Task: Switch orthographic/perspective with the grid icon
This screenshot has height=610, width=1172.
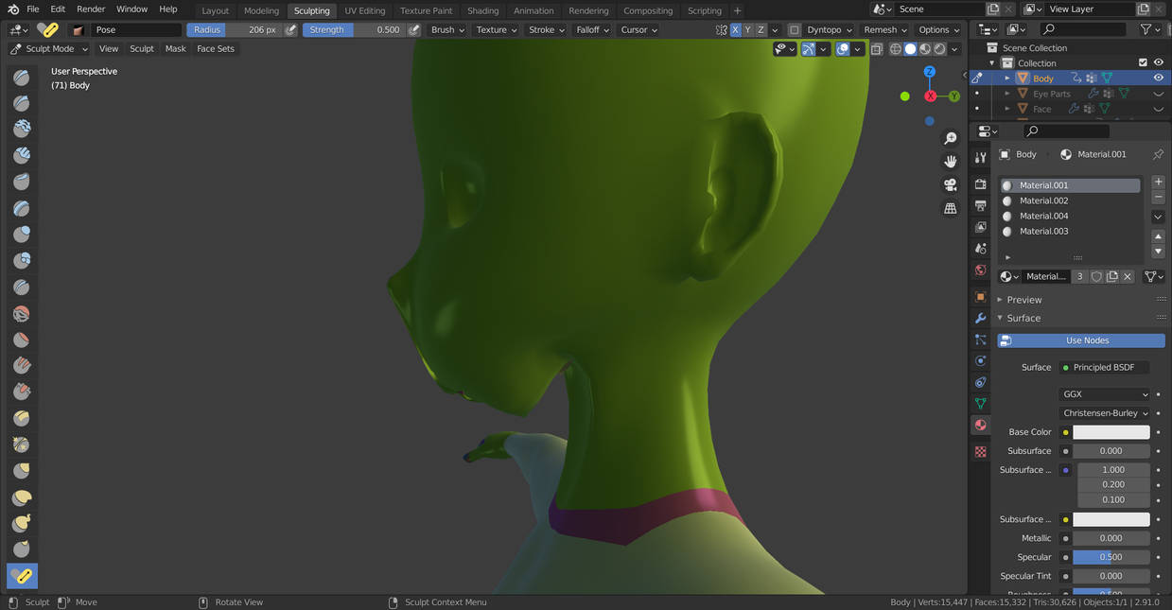Action: click(x=951, y=208)
